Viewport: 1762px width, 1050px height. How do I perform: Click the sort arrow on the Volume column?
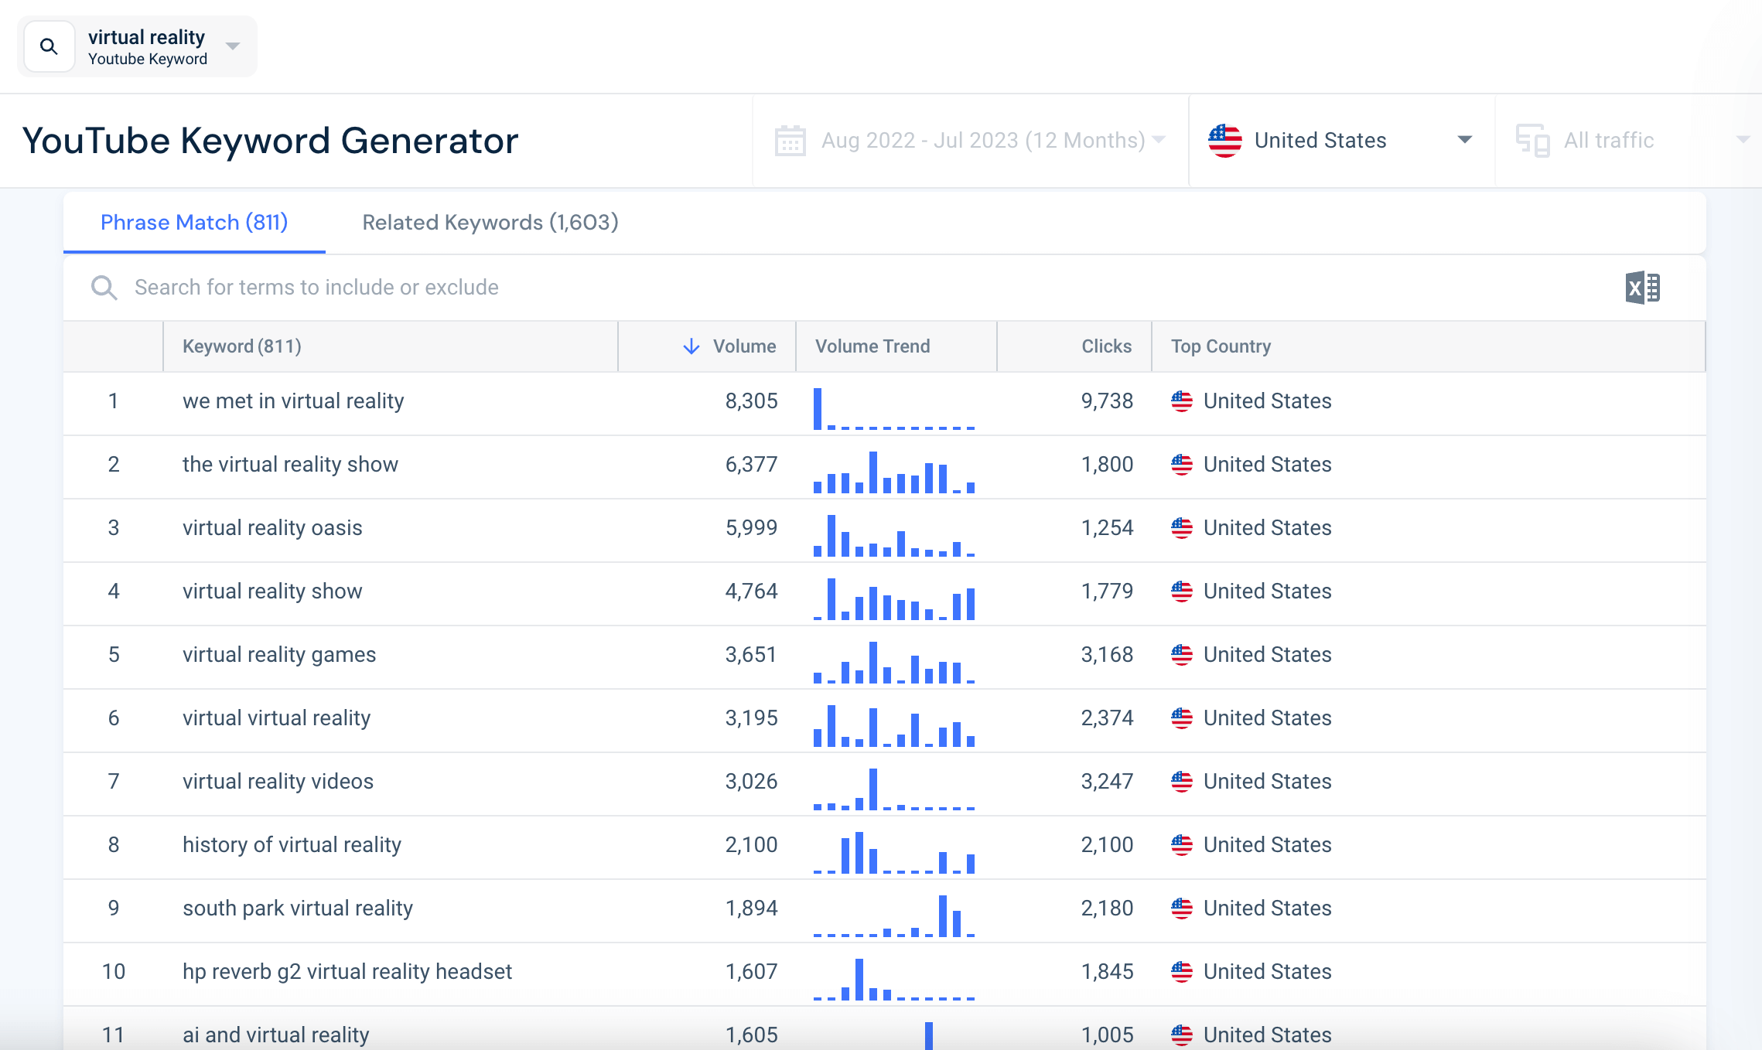point(689,346)
